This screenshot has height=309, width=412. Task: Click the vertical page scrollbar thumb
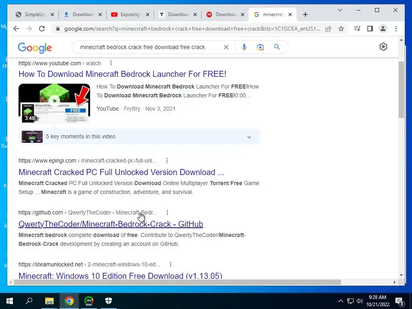point(401,89)
